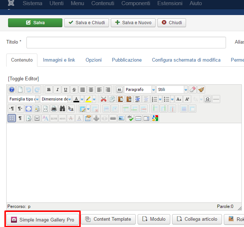
Task: Switch to Immagini e link tab
Action: pyautogui.click(x=59, y=60)
